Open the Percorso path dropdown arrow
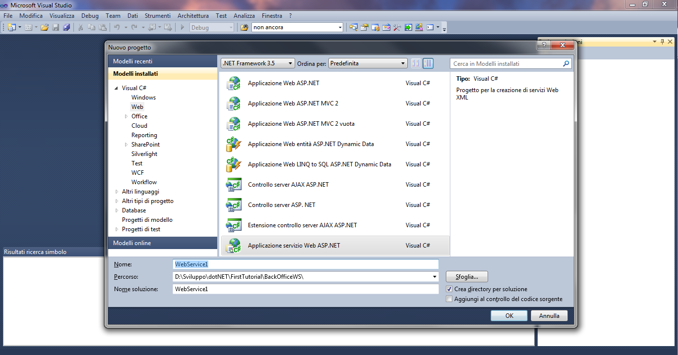The height and width of the screenshot is (355, 678). tap(435, 277)
